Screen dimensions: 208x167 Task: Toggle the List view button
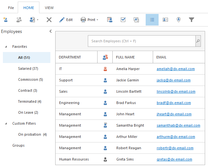click(x=152, y=20)
